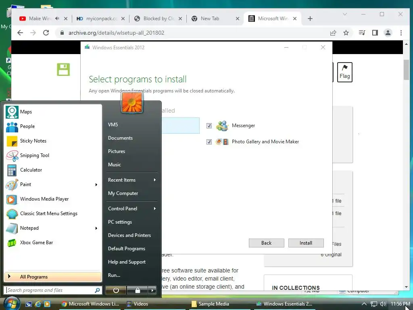Click the user picture flower thumbnail
Screen dimensions: 413x310
132,103
